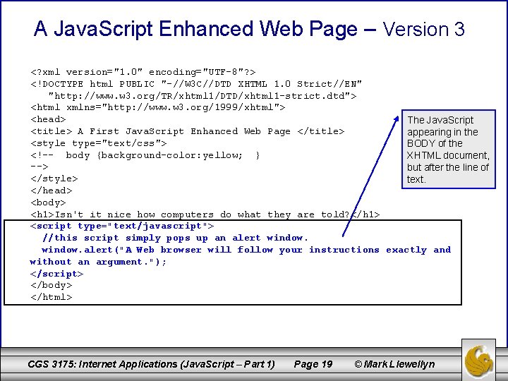Click the '<h1>Isn't it nice' heading line
This screenshot has height=381, width=508.
point(205,214)
